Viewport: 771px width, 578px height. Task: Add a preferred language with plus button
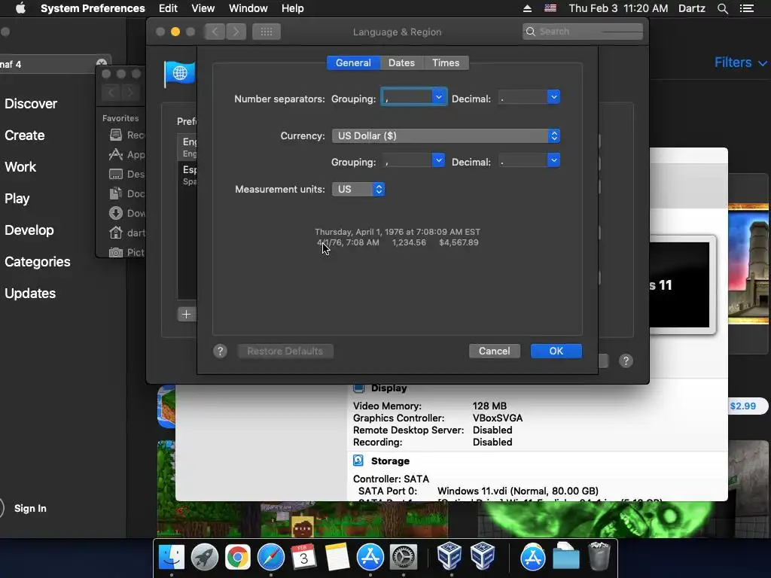186,314
